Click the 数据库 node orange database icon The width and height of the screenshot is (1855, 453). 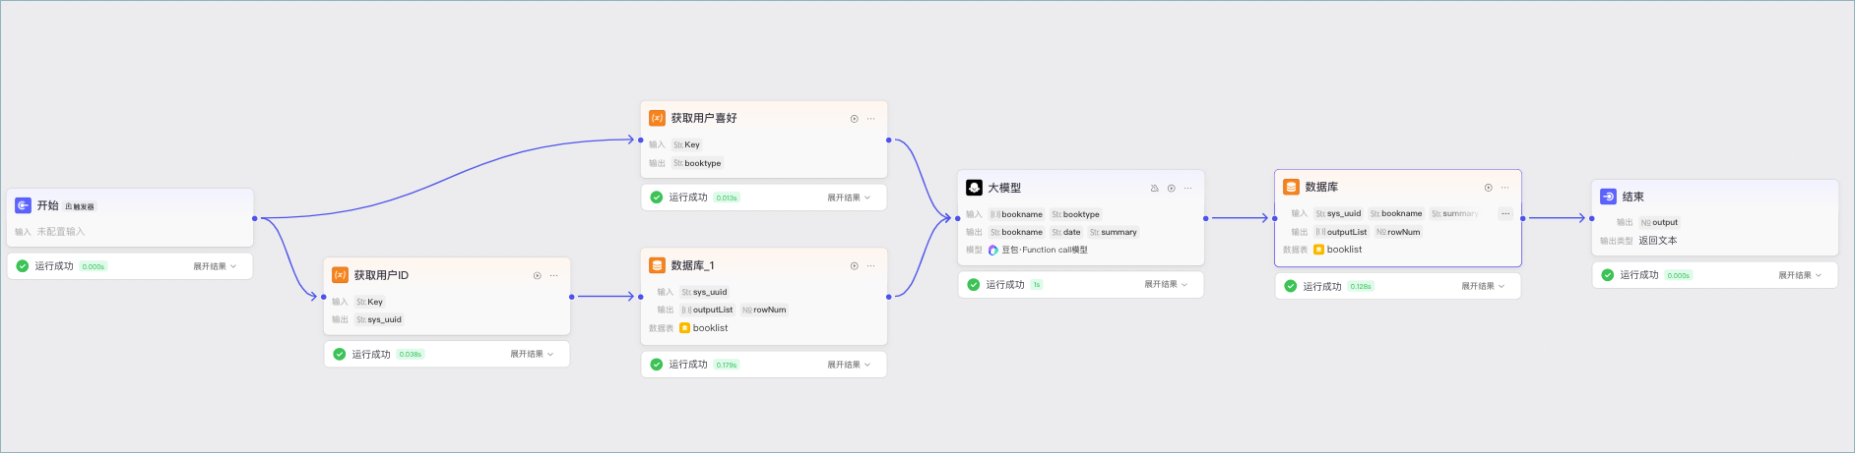click(x=1291, y=187)
